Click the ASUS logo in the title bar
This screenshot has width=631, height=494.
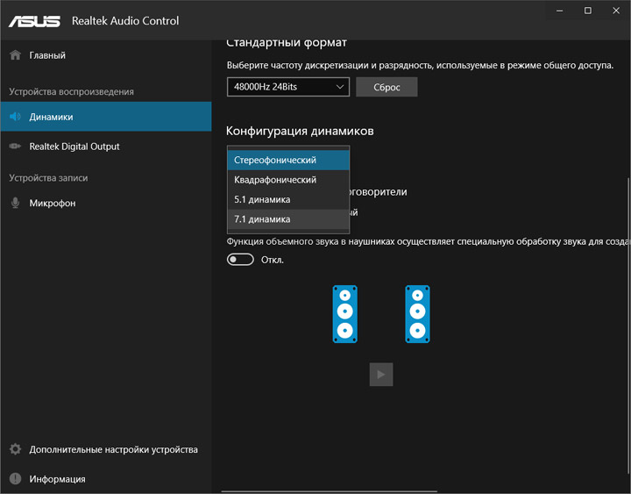[x=35, y=20]
